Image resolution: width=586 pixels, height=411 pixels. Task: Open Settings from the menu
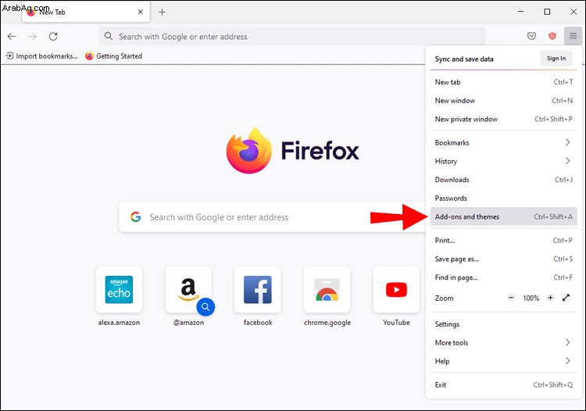(x=504, y=324)
